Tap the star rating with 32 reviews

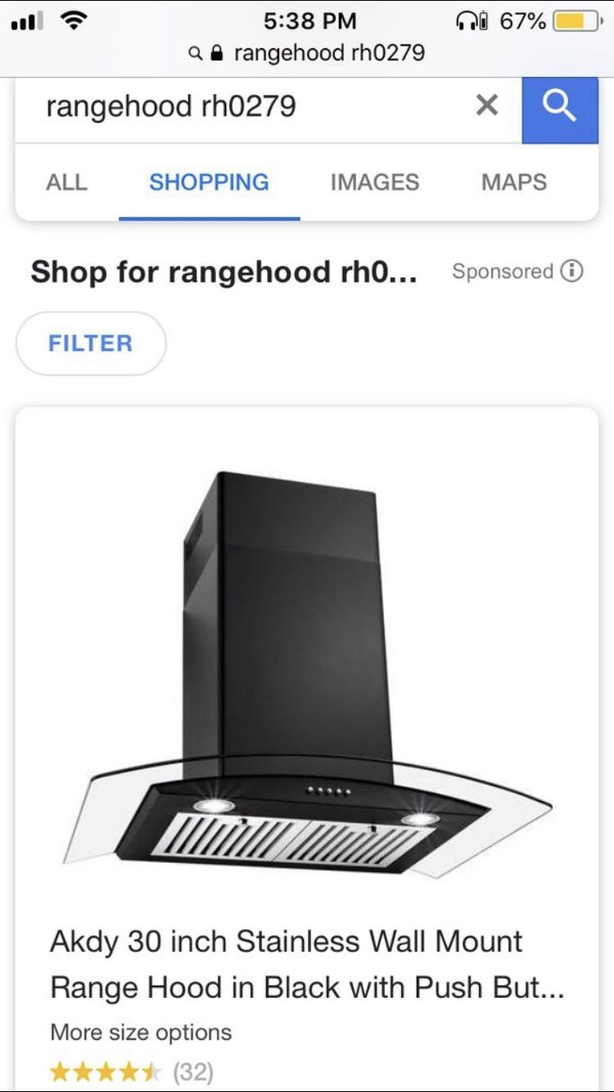tap(131, 1072)
